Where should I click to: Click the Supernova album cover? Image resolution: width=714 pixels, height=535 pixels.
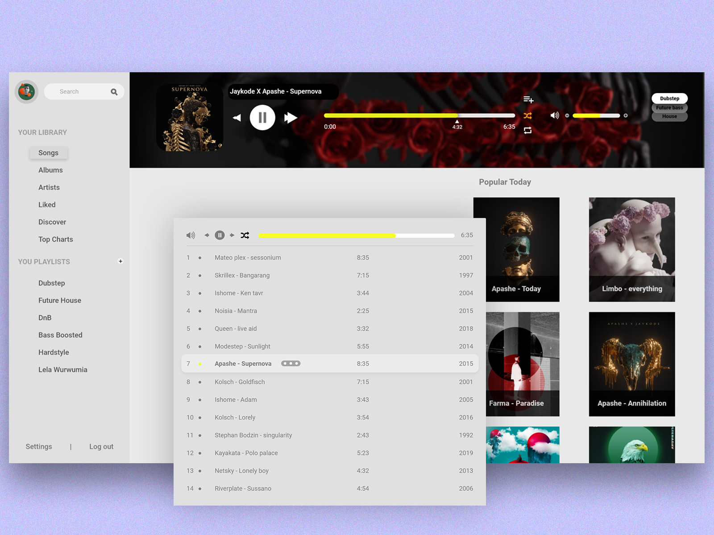190,118
